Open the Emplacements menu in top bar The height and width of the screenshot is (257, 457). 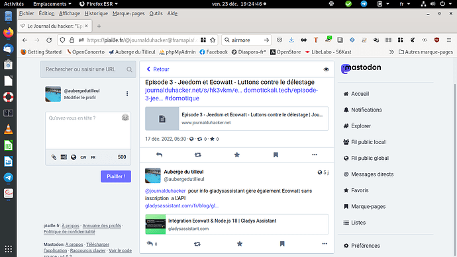tap(52, 4)
